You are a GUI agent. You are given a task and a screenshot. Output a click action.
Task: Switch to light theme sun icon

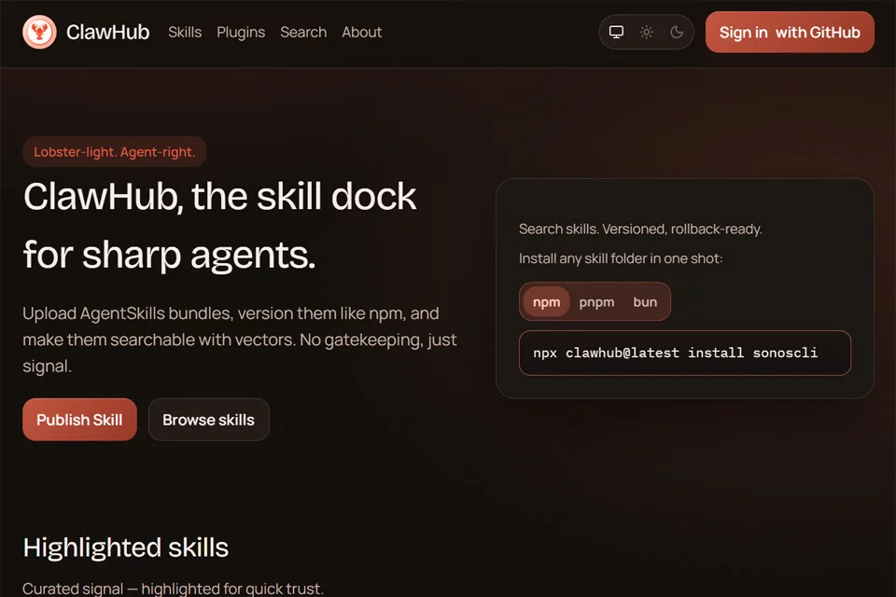(x=646, y=33)
